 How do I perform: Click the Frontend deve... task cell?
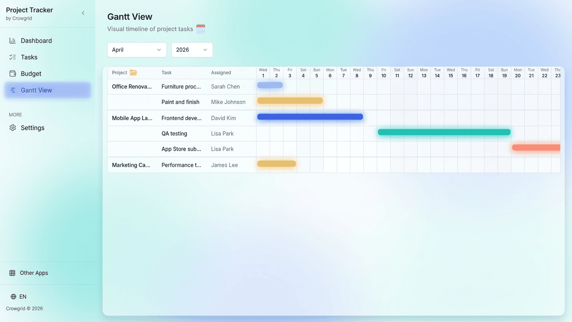(181, 118)
